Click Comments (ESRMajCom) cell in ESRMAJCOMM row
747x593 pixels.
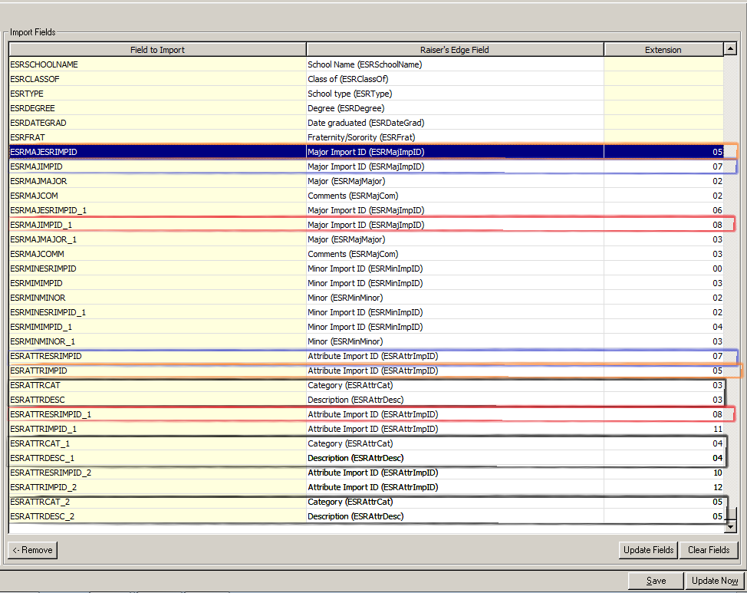tap(455, 254)
